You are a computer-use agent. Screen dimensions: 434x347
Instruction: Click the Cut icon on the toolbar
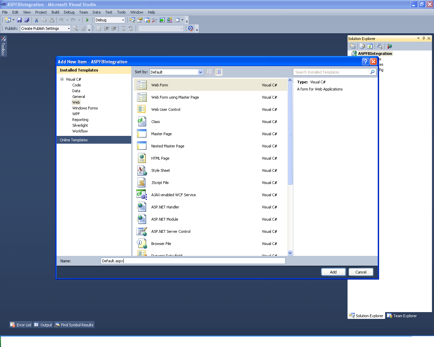point(36,20)
